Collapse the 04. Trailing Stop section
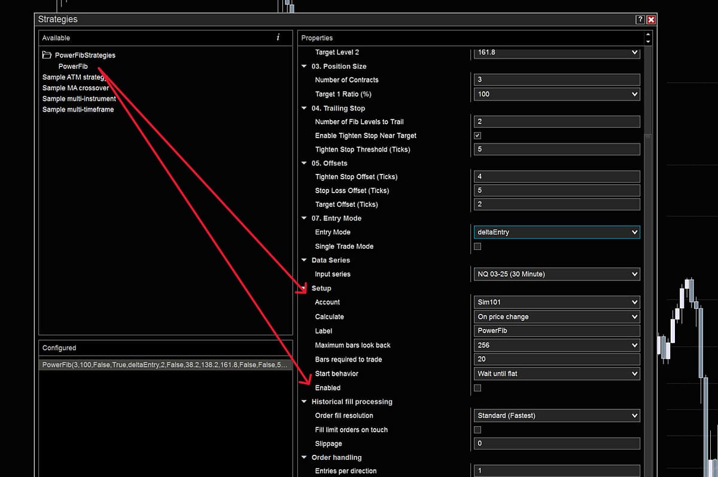Screen dimensions: 718x477 click(304, 108)
